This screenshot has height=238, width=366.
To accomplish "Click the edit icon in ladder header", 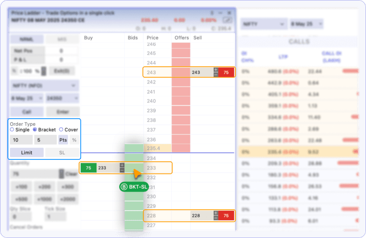I will click(x=227, y=20).
